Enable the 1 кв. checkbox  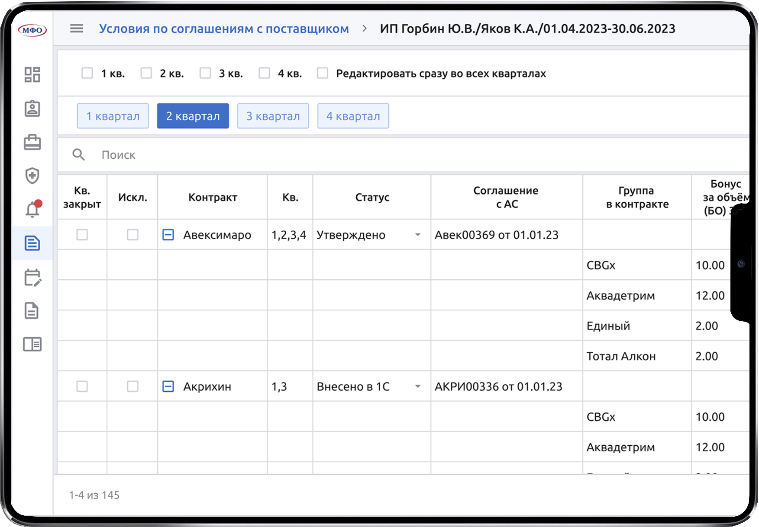click(x=87, y=73)
